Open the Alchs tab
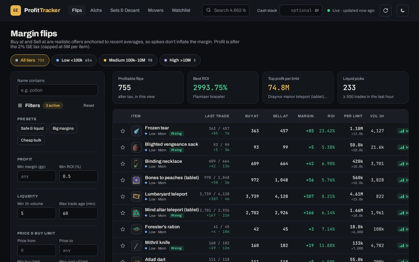The width and height of the screenshot is (419, 262). pos(96,10)
